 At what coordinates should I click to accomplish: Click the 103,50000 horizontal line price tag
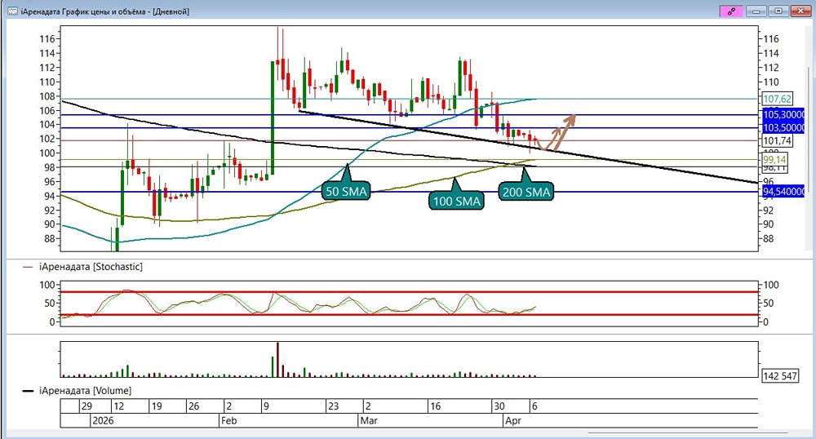(x=783, y=128)
